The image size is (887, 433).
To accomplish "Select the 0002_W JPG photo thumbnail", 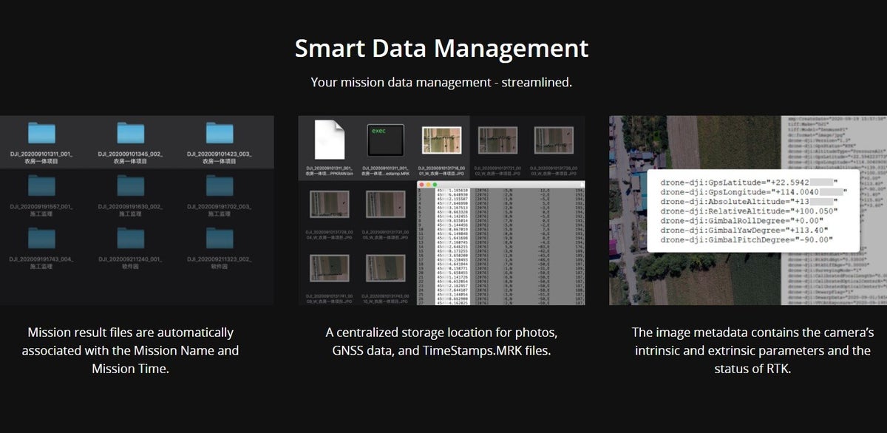I will pos(498,141).
